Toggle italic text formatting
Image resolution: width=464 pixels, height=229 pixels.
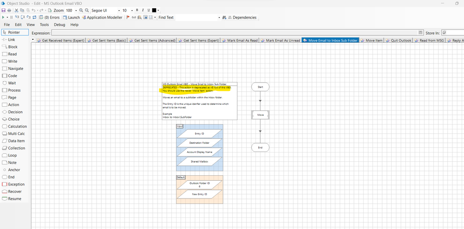[x=143, y=10]
